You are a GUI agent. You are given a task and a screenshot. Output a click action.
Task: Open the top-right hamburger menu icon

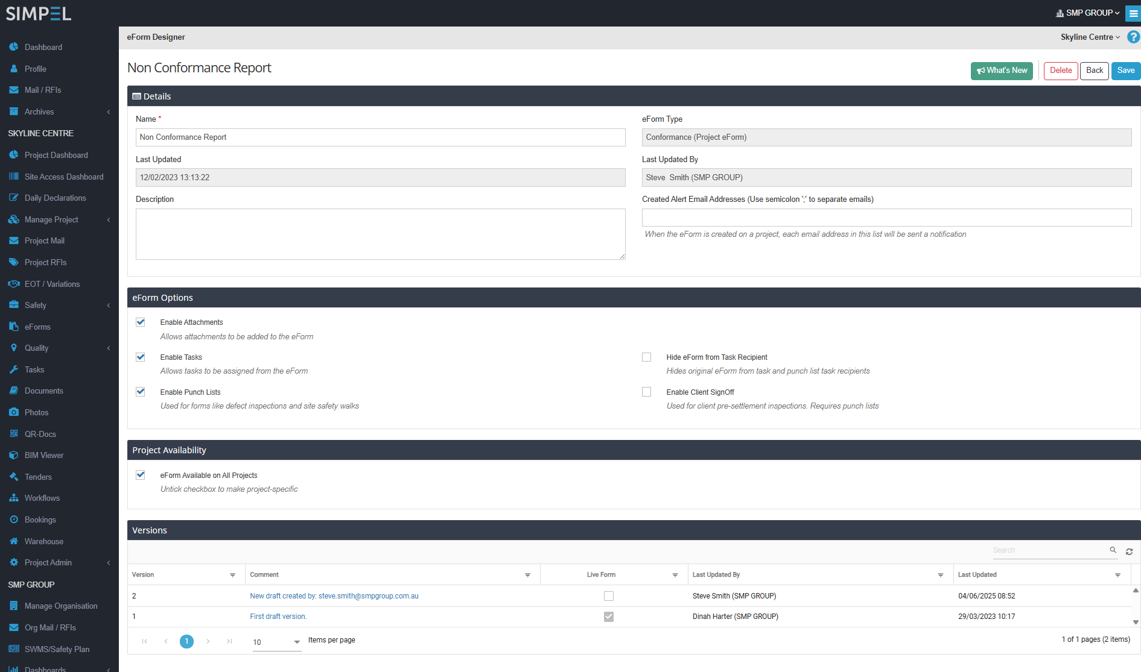pos(1133,13)
